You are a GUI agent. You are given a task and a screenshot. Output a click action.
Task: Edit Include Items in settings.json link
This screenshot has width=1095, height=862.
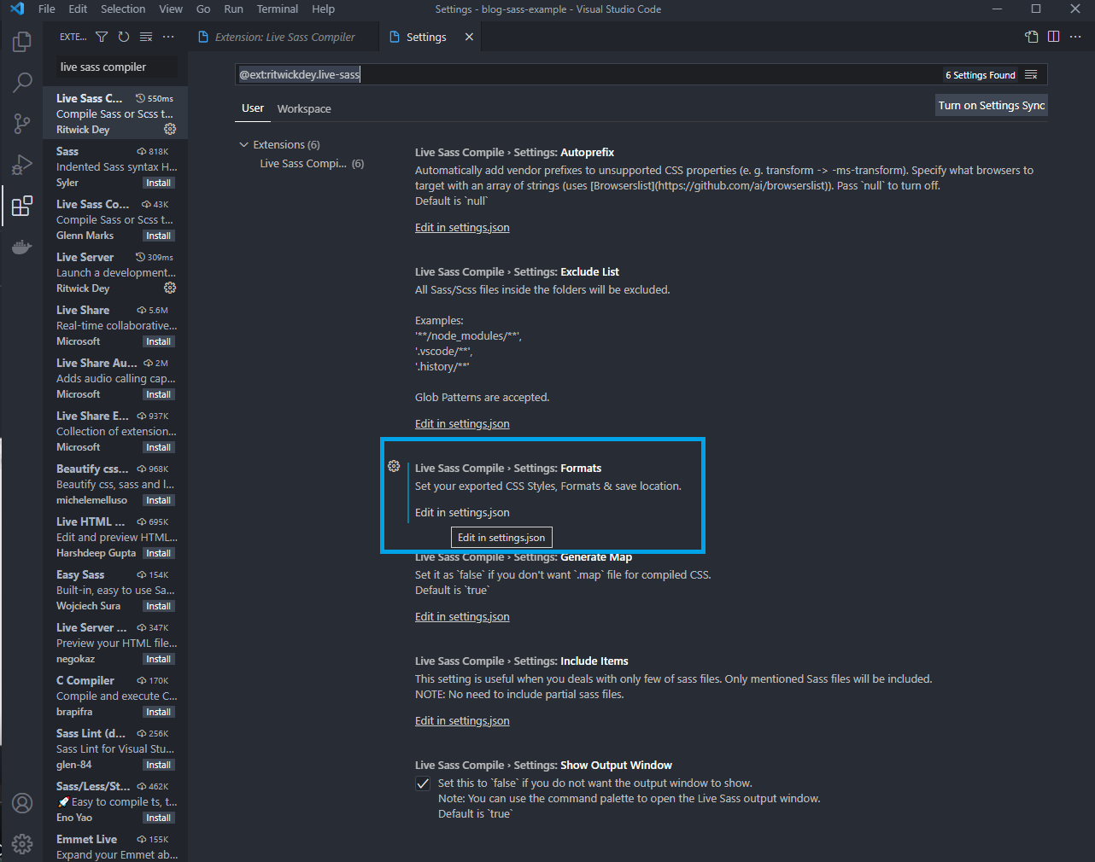(462, 720)
